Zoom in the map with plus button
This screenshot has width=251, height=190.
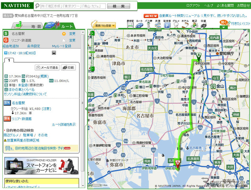point(92,33)
